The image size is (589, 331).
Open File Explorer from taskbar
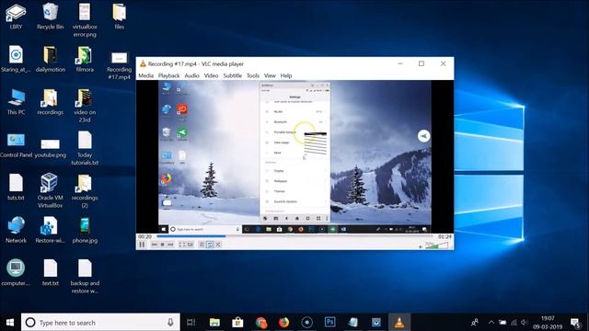(x=214, y=323)
